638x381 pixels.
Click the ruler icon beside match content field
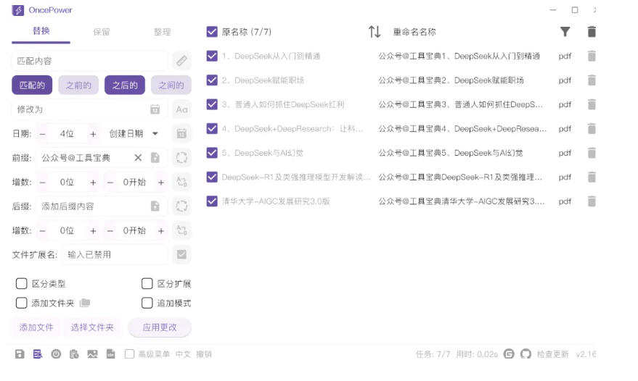(181, 61)
